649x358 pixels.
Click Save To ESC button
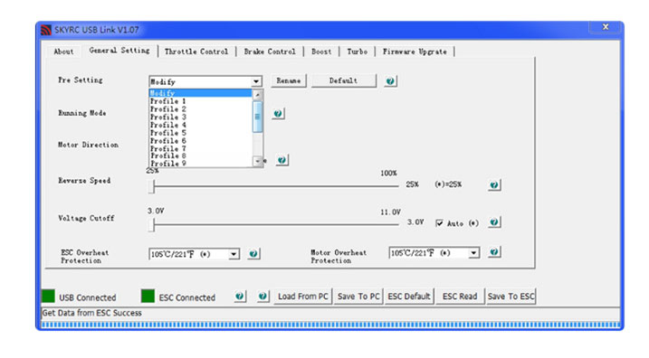coord(511,297)
